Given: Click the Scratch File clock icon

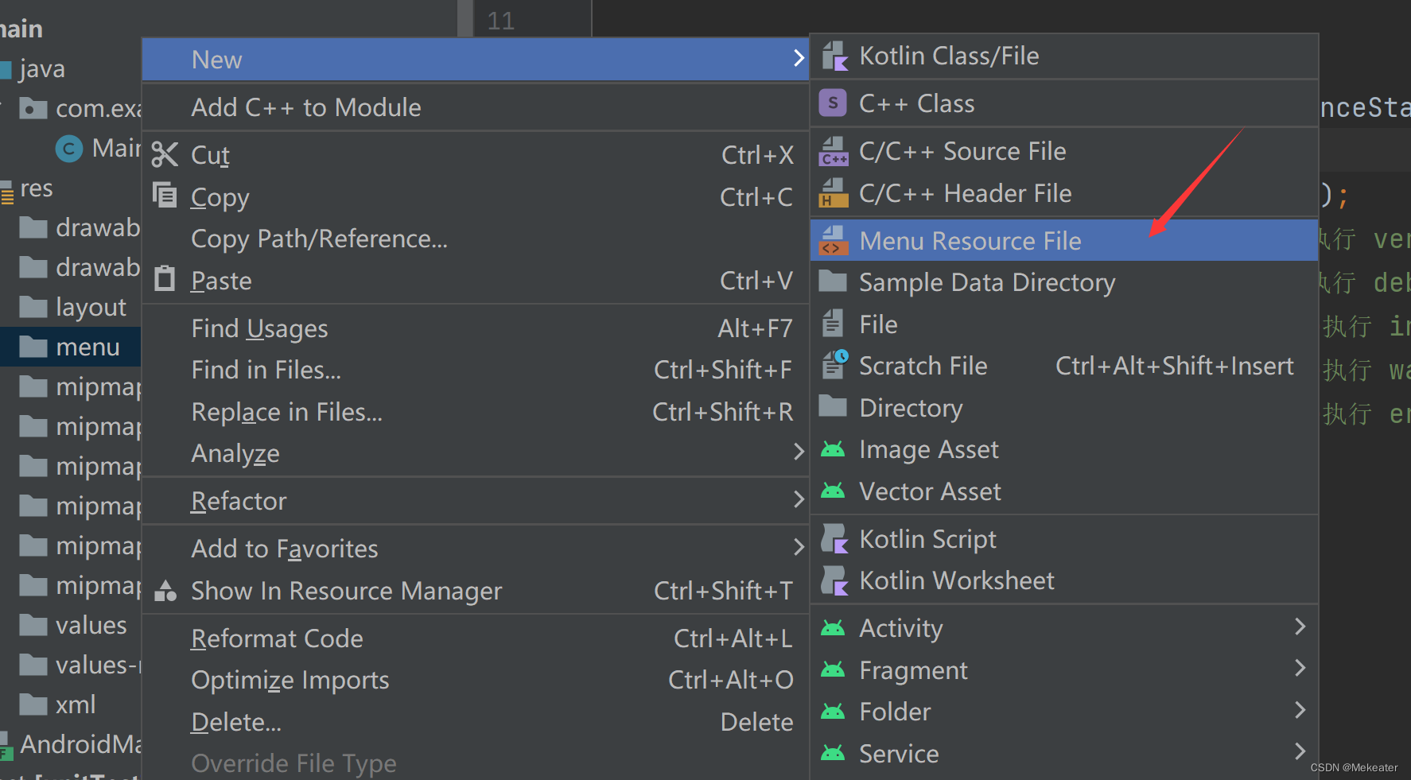Looking at the screenshot, I should [x=834, y=365].
